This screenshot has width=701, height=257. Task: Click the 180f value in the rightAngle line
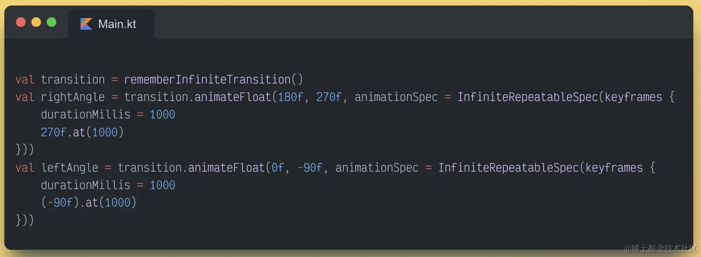(x=291, y=97)
